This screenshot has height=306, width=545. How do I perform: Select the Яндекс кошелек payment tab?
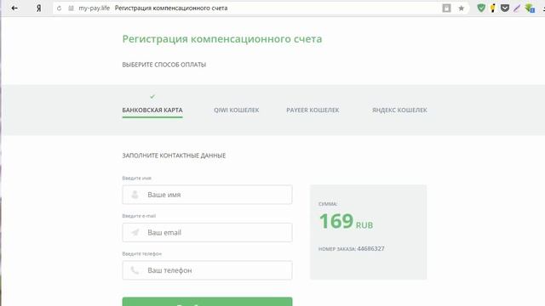pos(399,110)
